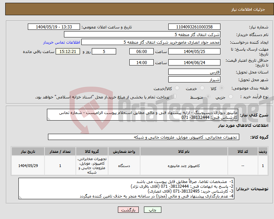Click the گروه کالا column header
The image size is (274, 219).
pos(92,151)
